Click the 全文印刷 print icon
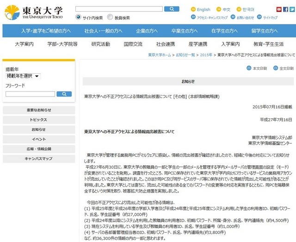 pos(276,68)
